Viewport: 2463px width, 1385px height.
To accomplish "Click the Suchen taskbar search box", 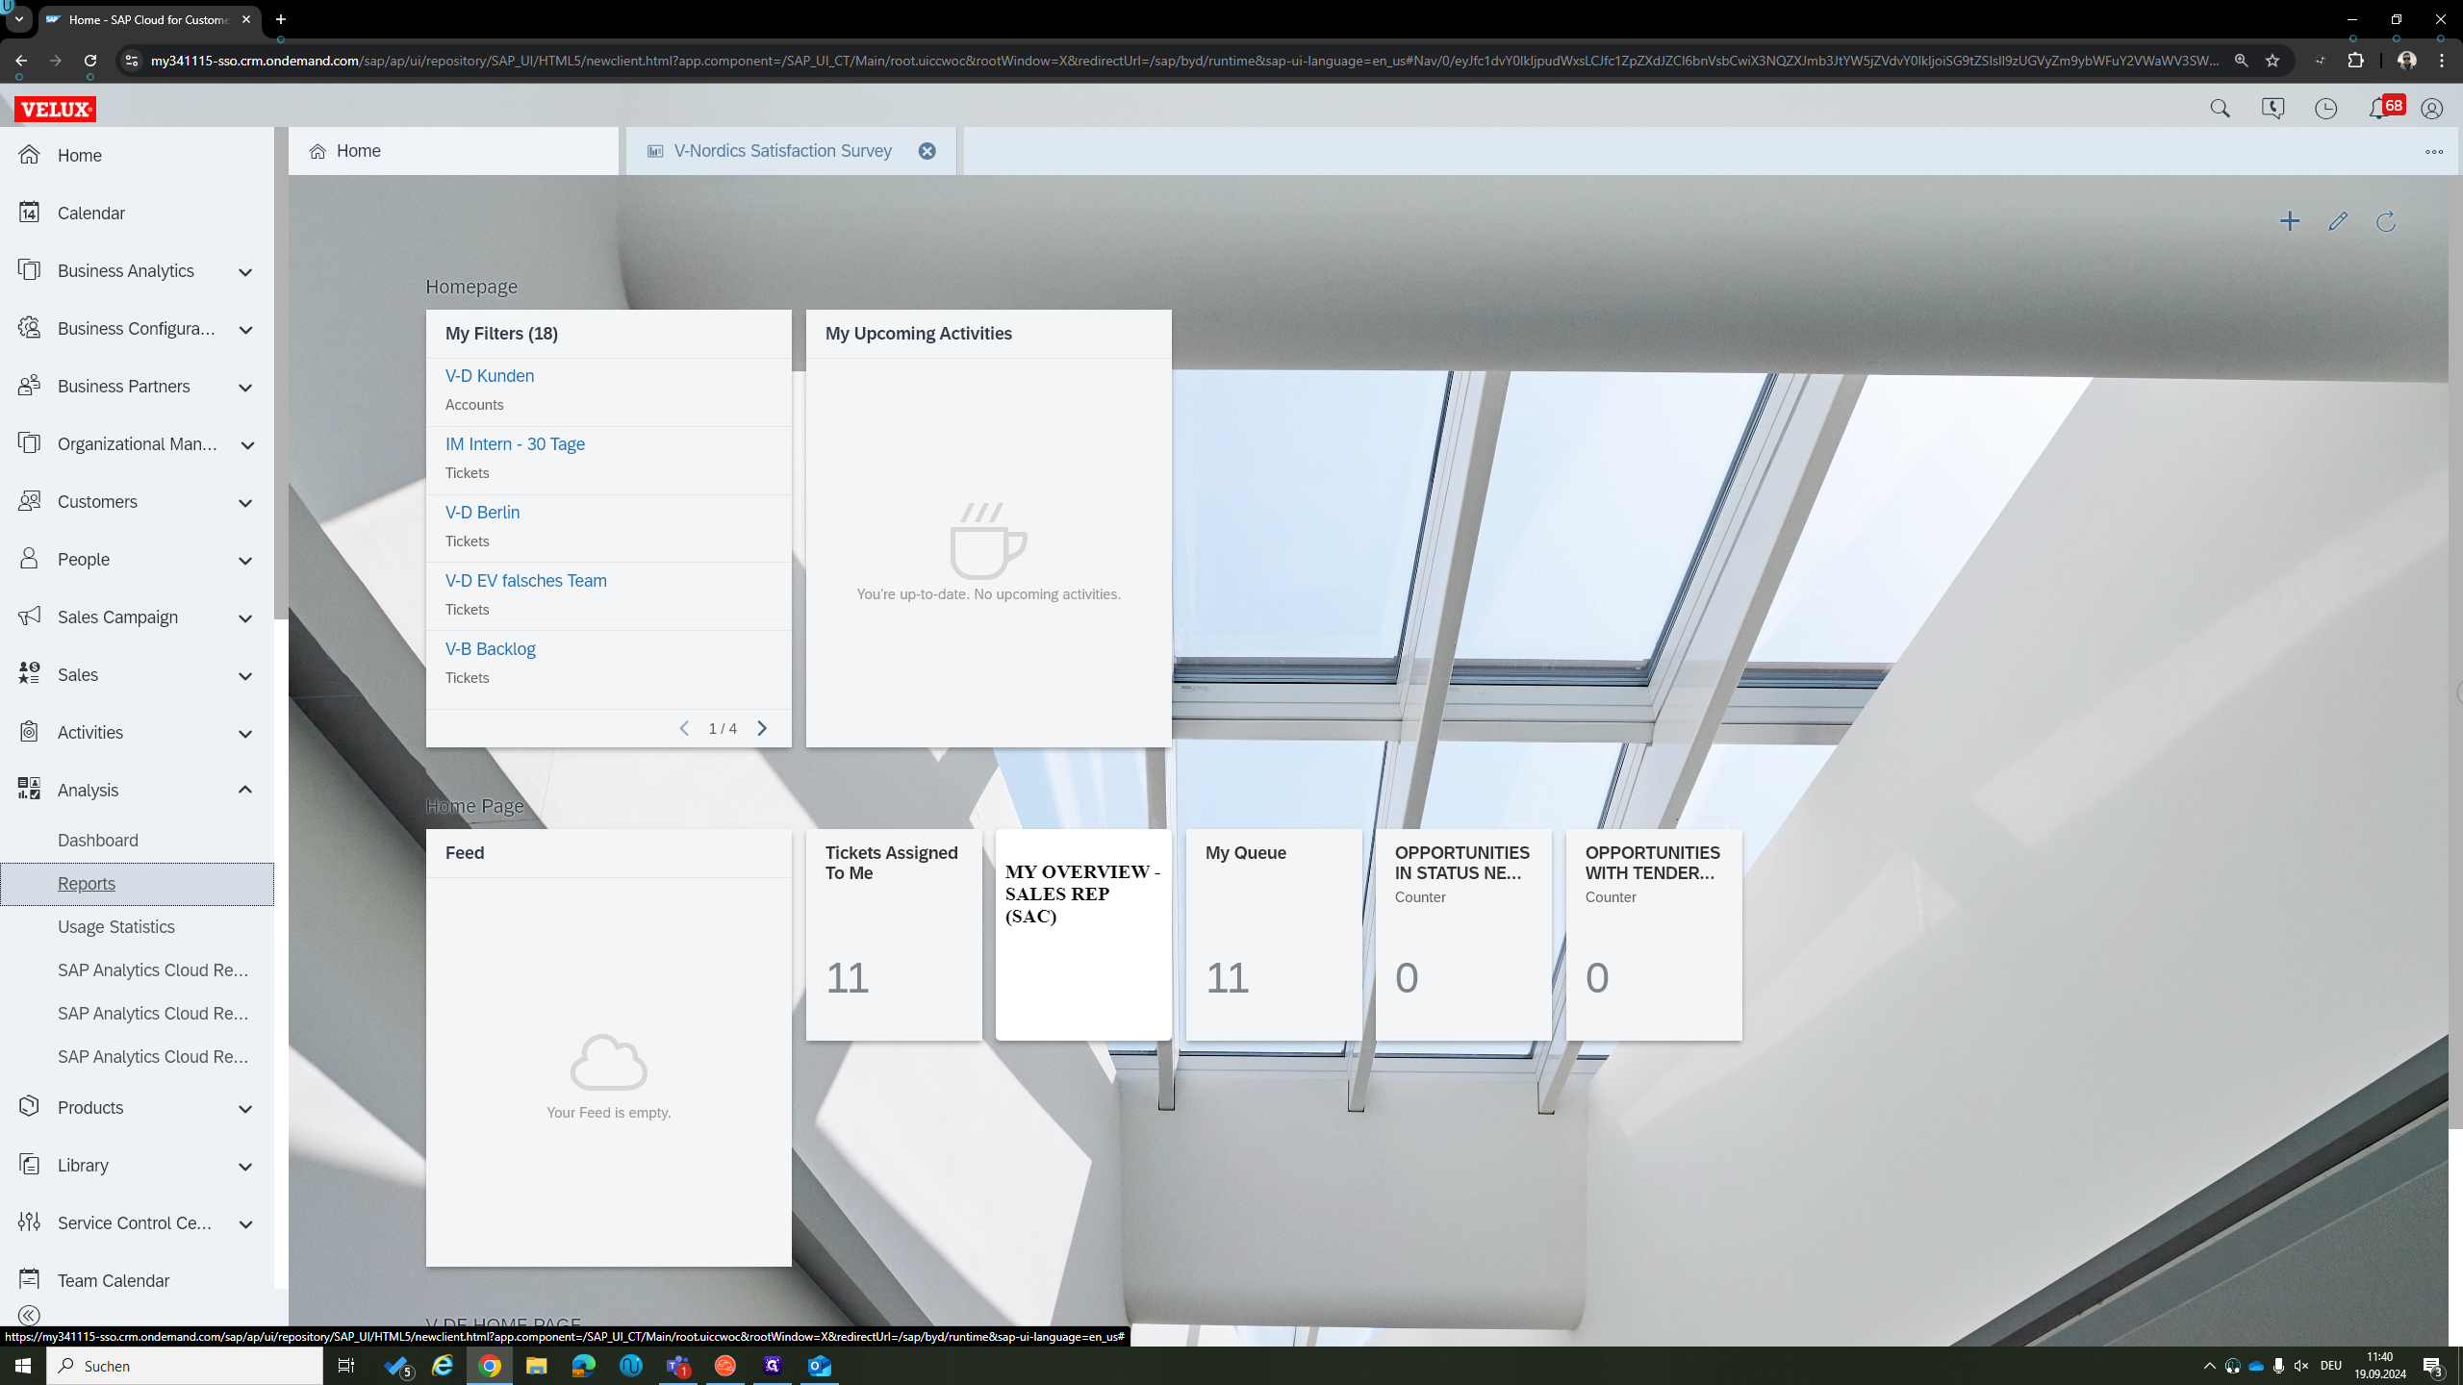I will 185,1366.
